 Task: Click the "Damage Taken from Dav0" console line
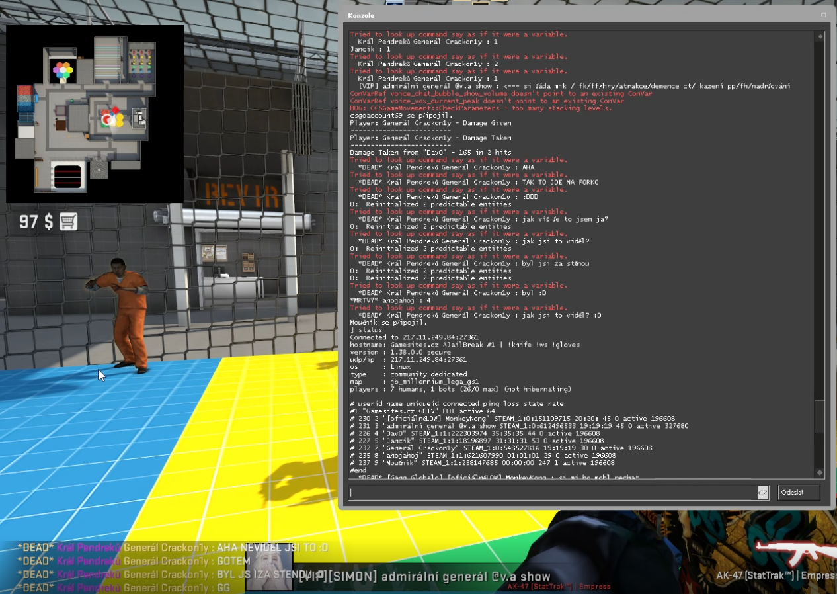[430, 152]
